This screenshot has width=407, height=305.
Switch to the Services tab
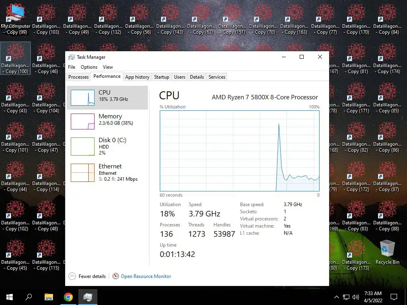point(217,77)
